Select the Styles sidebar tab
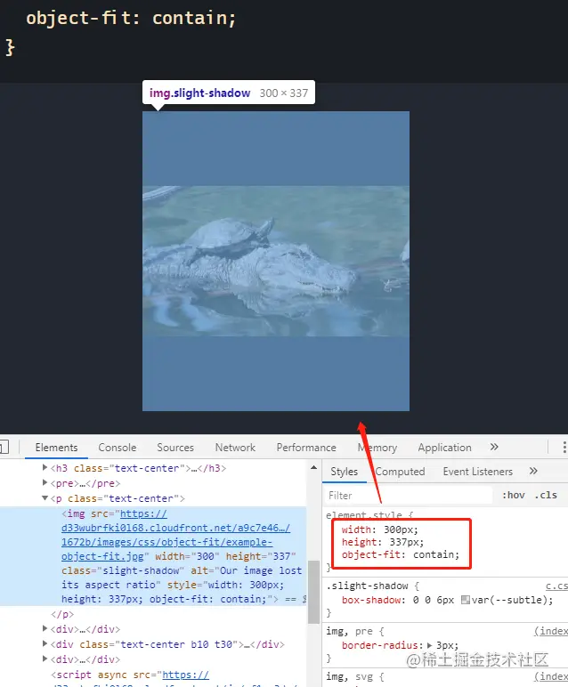The height and width of the screenshot is (687, 568). (x=344, y=472)
